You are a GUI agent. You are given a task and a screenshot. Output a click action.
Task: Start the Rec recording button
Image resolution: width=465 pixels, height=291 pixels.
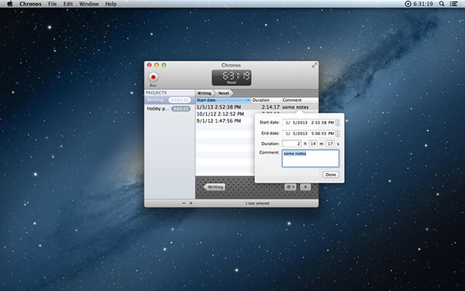[x=153, y=77]
